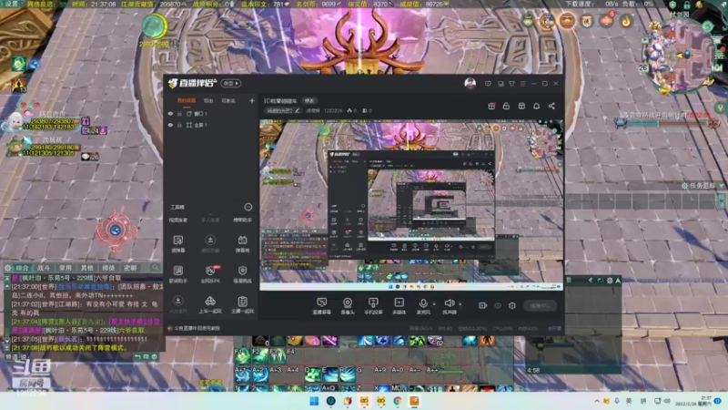
Task: Select the 密聊 chat tab in game
Action: tap(130, 268)
